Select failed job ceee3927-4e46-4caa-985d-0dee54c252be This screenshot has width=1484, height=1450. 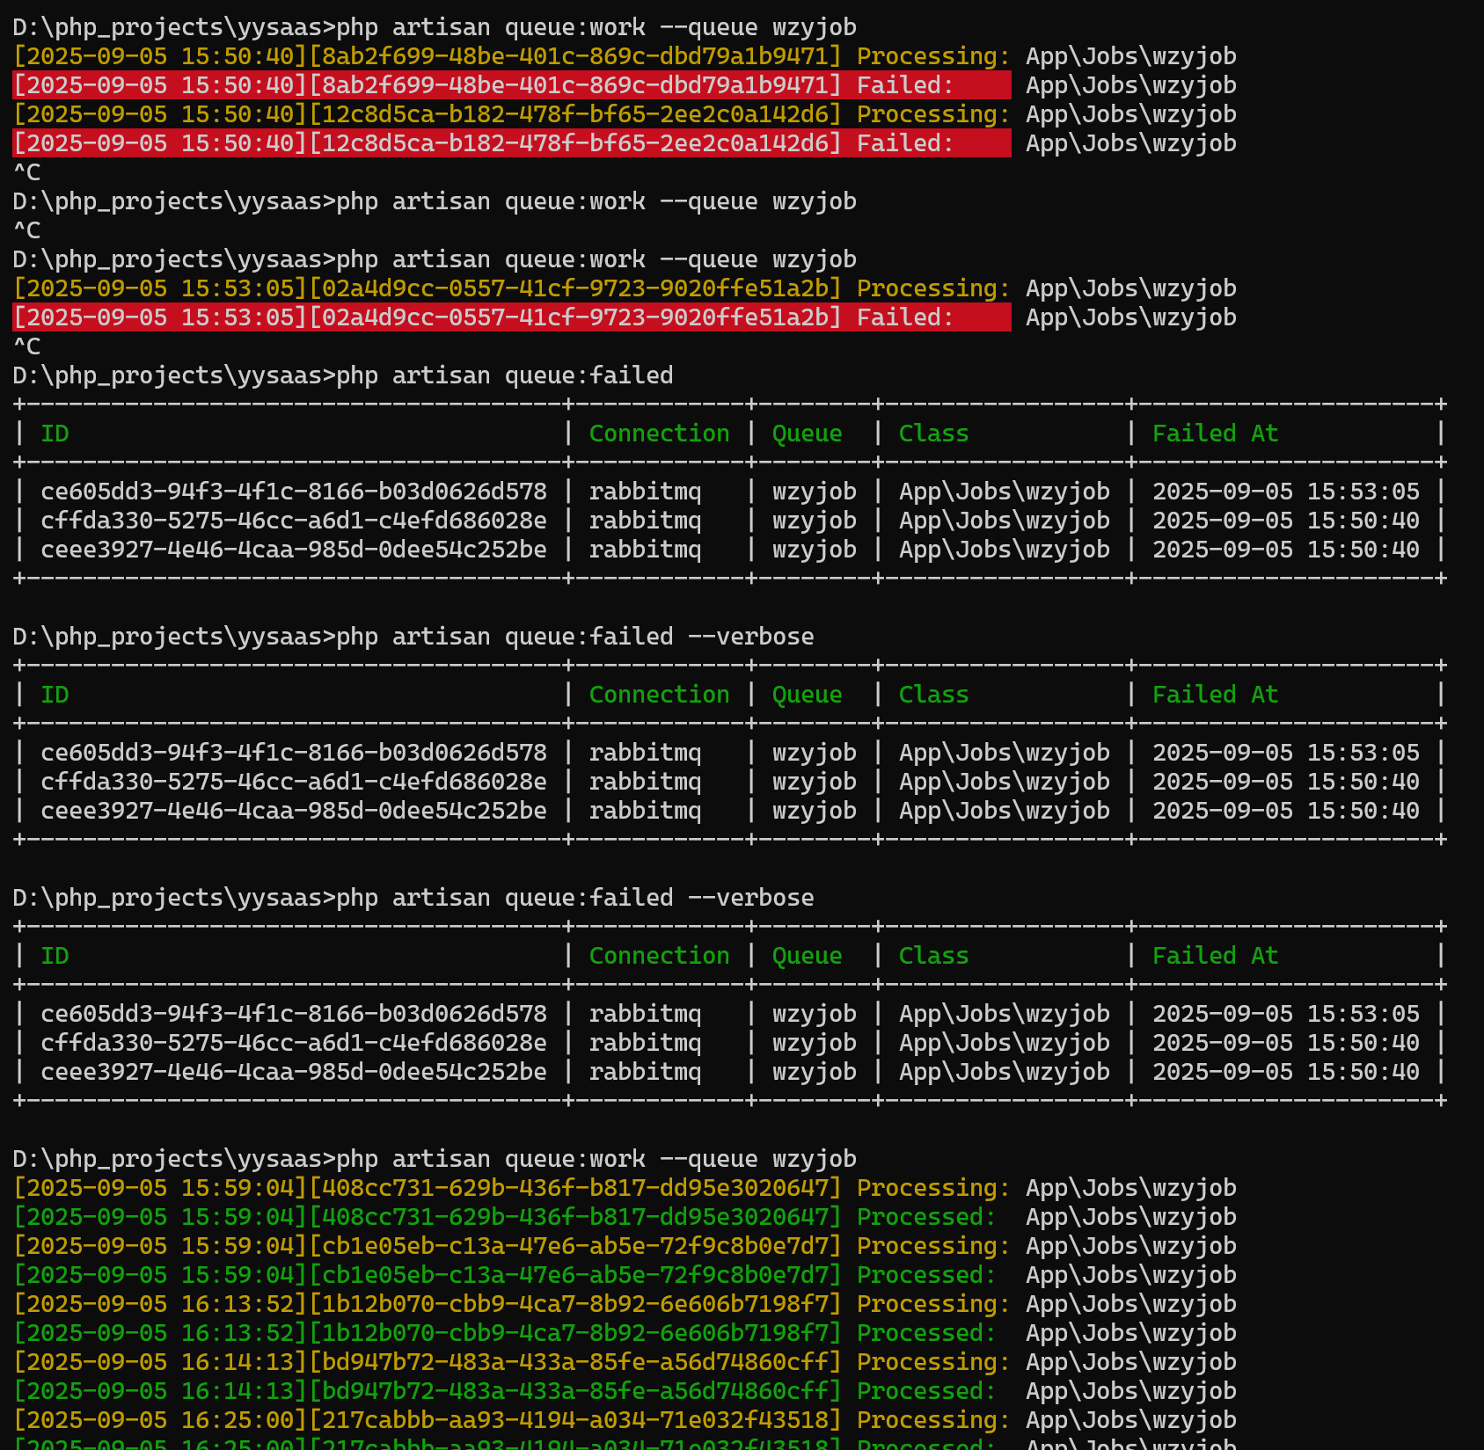[294, 549]
